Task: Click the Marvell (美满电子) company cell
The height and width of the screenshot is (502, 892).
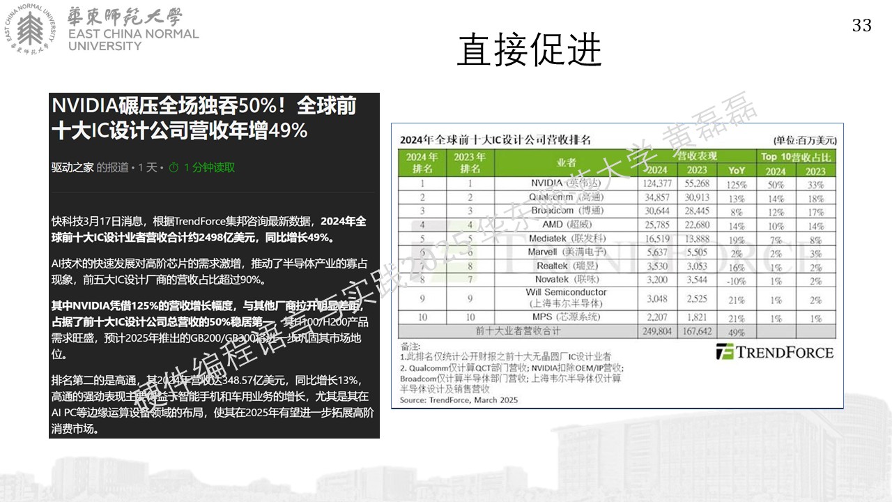Action: tap(567, 252)
